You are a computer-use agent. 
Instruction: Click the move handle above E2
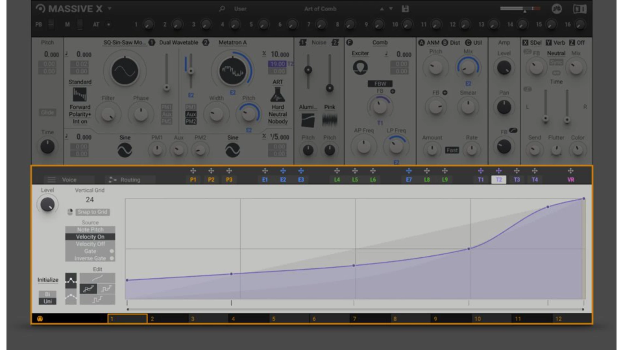(283, 171)
